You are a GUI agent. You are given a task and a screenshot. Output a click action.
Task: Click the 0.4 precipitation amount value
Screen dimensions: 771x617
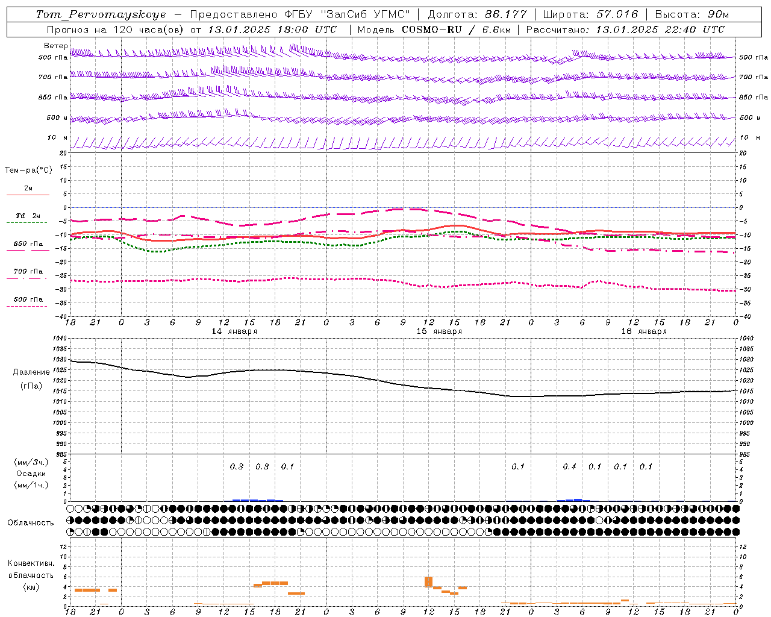pyautogui.click(x=569, y=467)
